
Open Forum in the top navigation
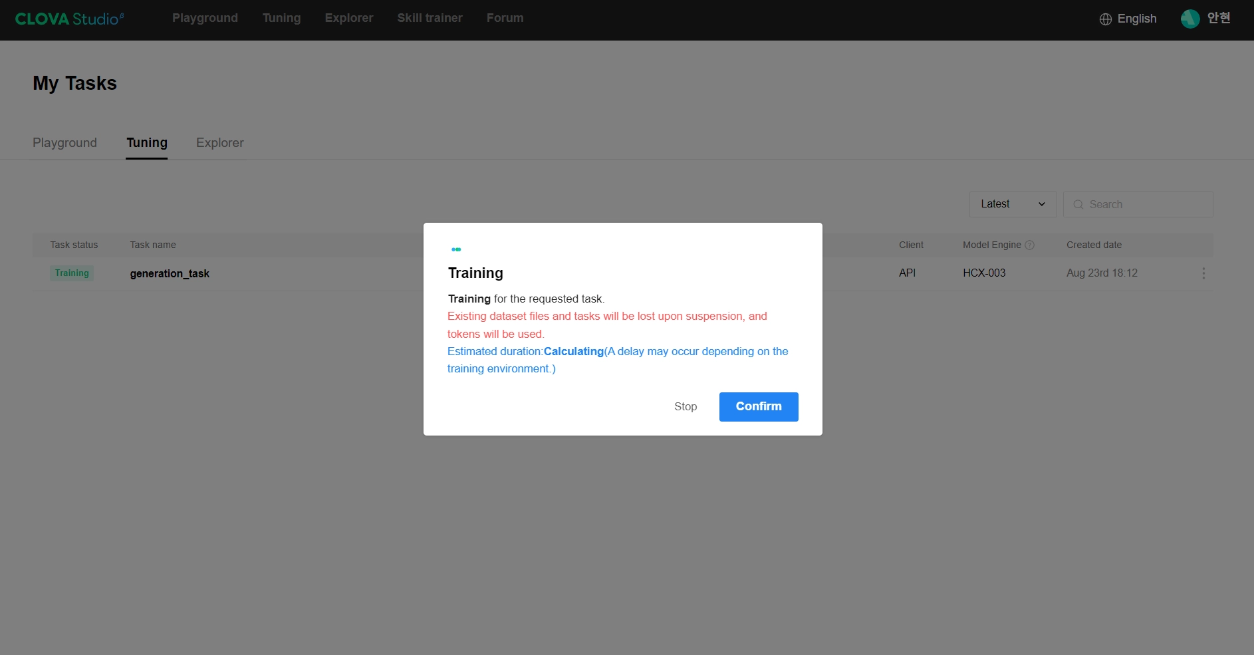(505, 18)
